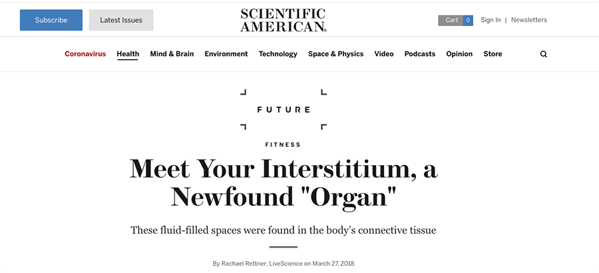
Task: Open Latest Issues
Action: pos(121,20)
